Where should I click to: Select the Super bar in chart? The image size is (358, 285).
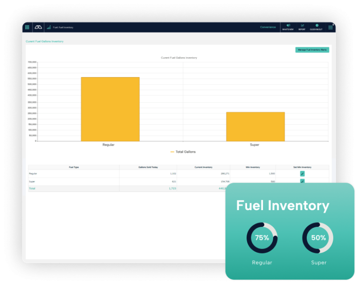coord(255,126)
